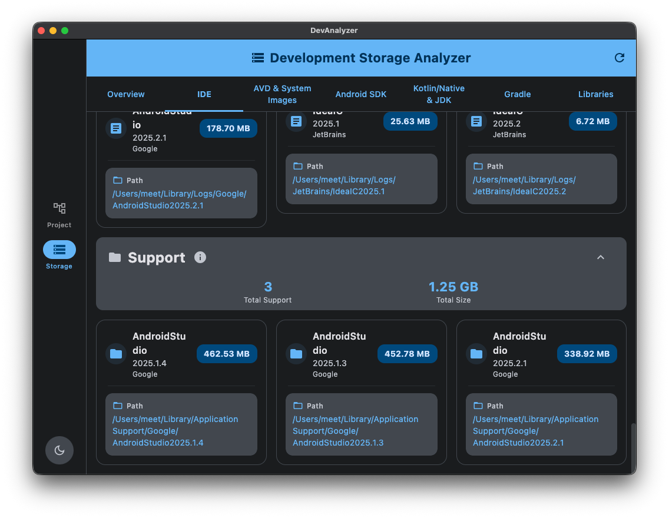Click the Development Storage Analyzer title
This screenshot has width=669, height=518.
(370, 58)
